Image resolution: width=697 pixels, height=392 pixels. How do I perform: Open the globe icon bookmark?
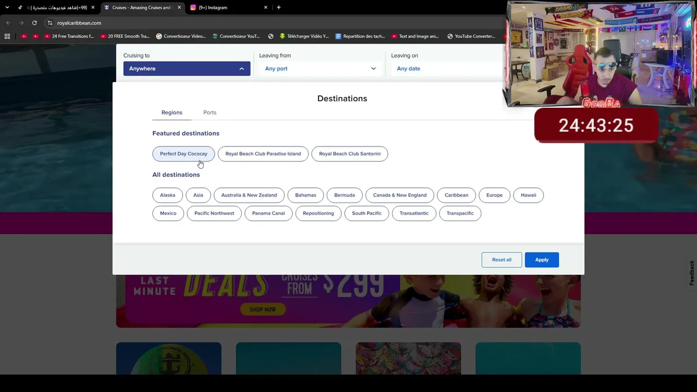tap(271, 36)
